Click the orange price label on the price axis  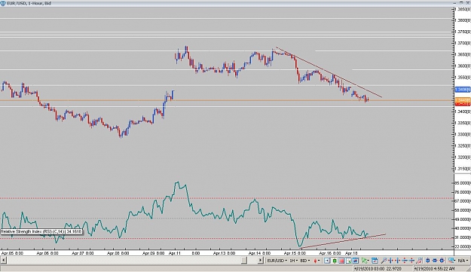[x=462, y=99]
